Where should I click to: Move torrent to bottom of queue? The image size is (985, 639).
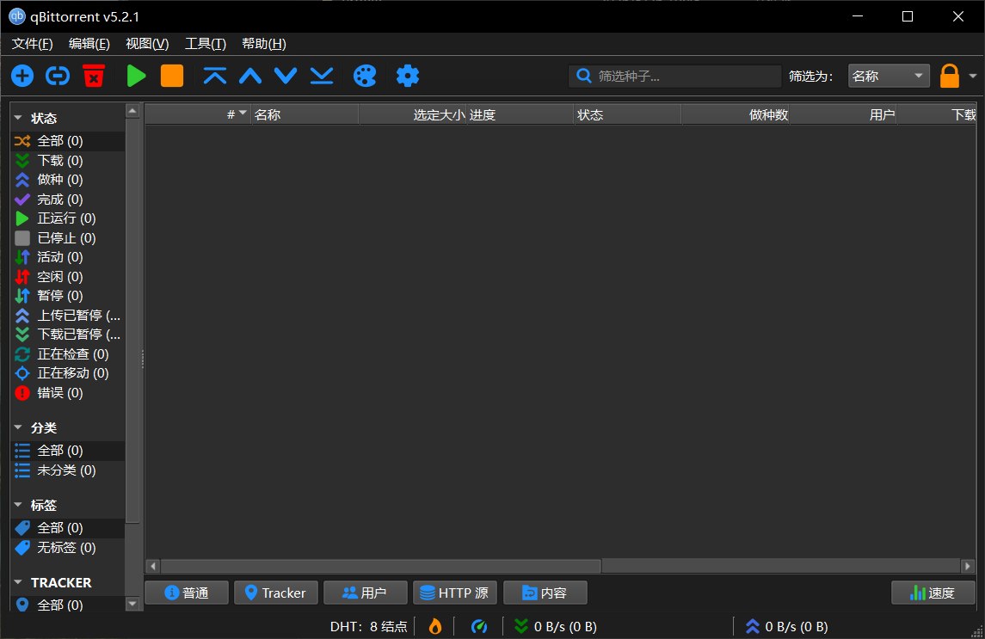coord(322,76)
